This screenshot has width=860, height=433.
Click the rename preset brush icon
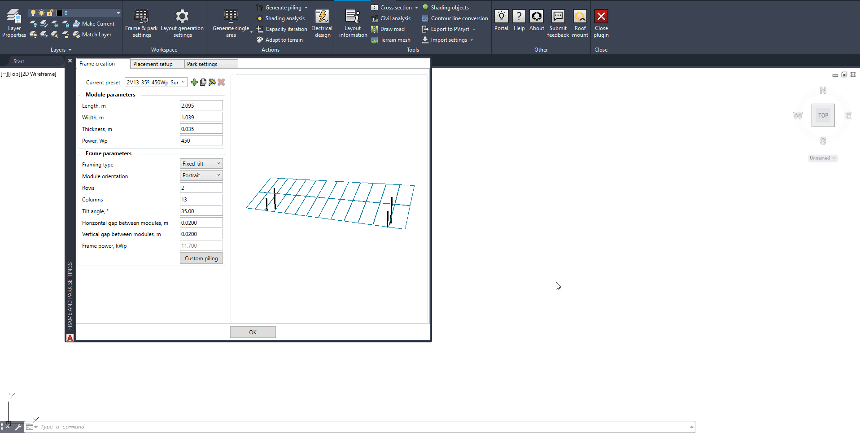click(x=212, y=82)
